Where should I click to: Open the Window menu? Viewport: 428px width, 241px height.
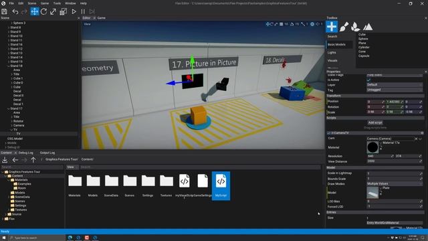pyautogui.click(x=70, y=3)
